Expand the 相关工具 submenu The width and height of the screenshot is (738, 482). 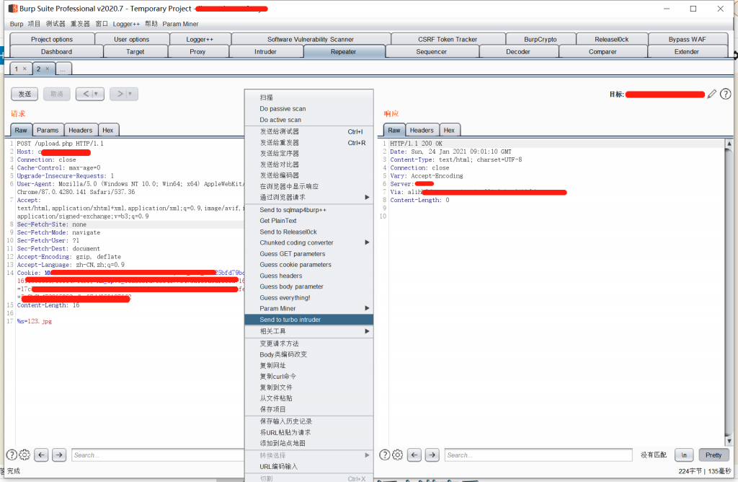click(x=367, y=331)
